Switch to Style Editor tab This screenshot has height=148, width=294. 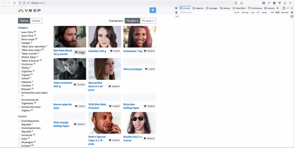[239, 8]
